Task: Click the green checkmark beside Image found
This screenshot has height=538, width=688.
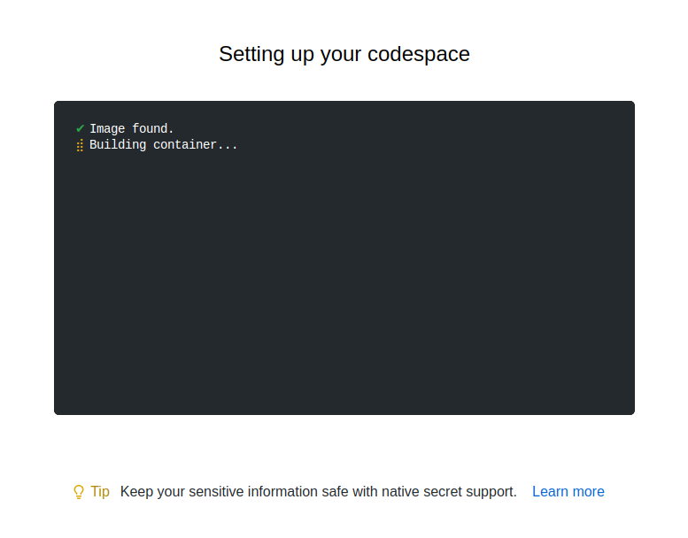Action: click(80, 128)
